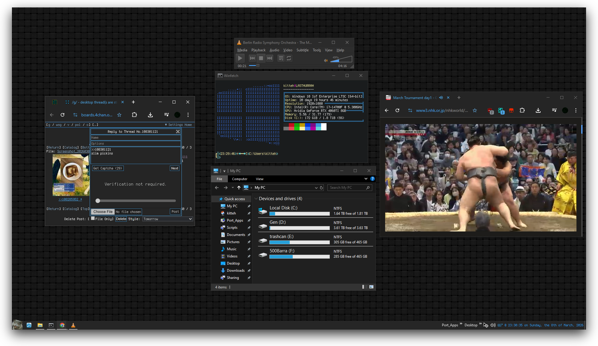Bookmark the NHK page with star icon
598x346 pixels.
coord(475,110)
